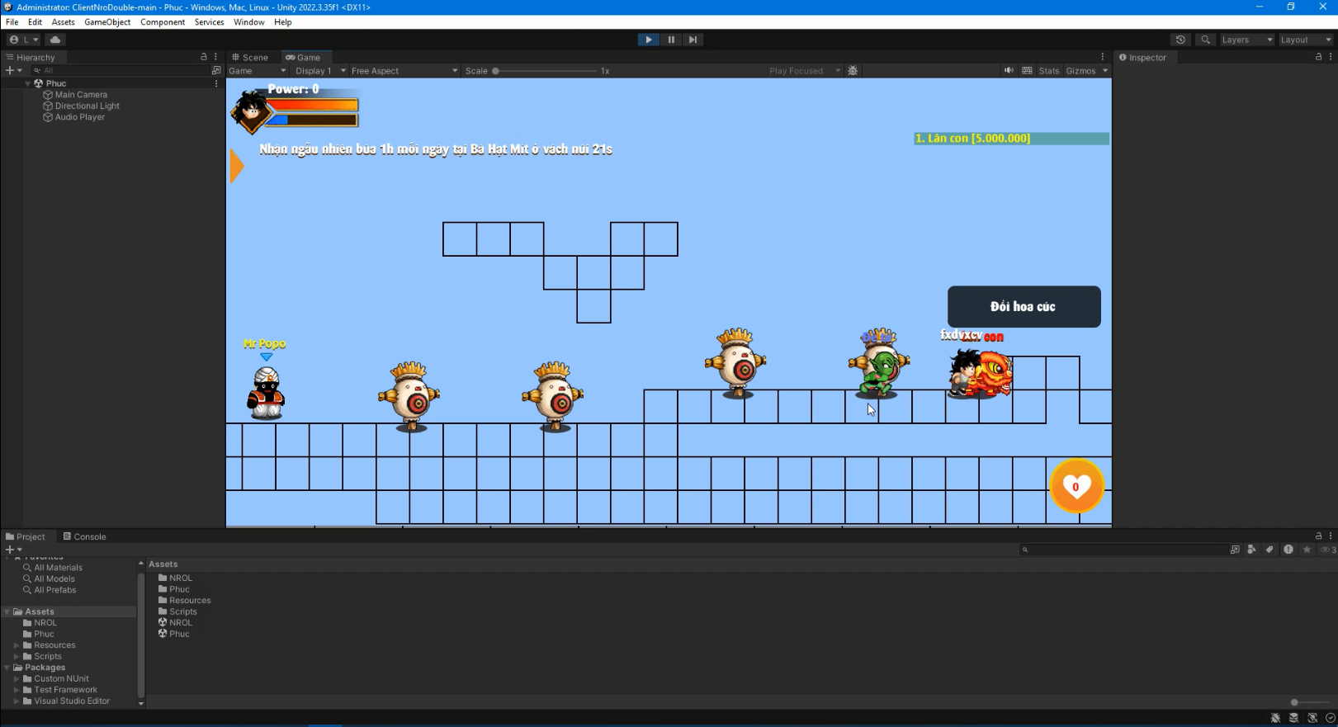Screen dimensions: 1338x727
Task: Click the Unity logo in title bar
Action: pos(8,7)
